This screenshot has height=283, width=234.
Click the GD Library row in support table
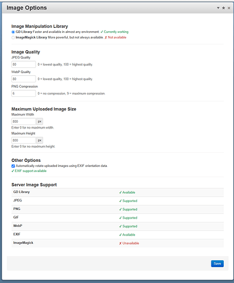pos(118,192)
